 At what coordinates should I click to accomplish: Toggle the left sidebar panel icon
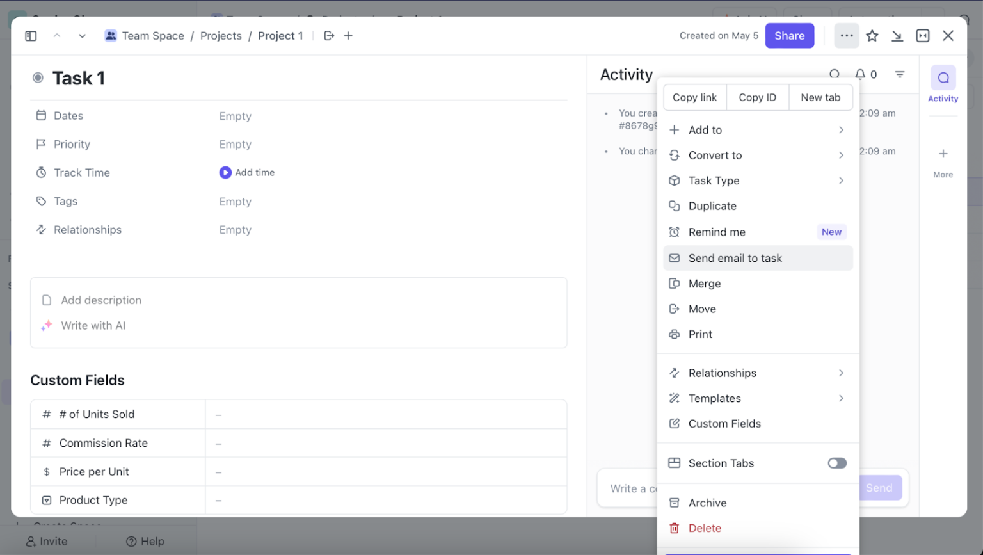pyautogui.click(x=31, y=36)
